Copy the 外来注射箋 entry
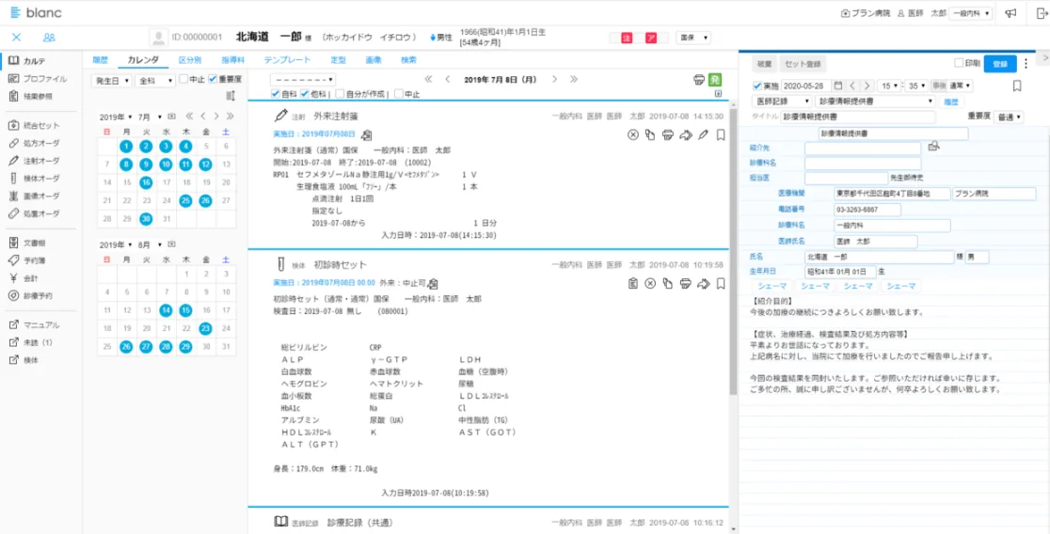 [649, 135]
